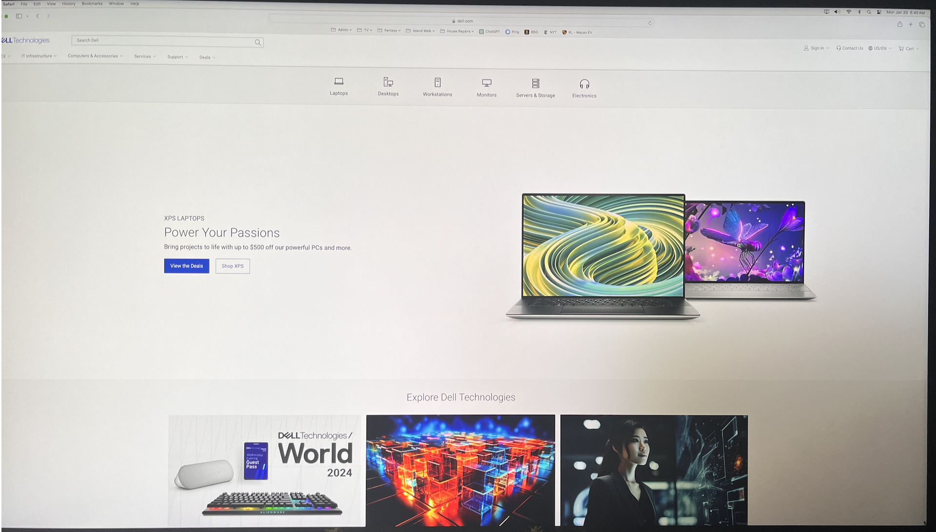The image size is (936, 532).
Task: Go forward with Safari forward arrow
Action: coord(48,16)
